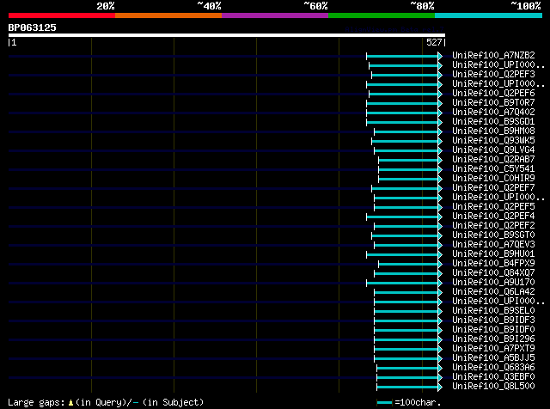This screenshot has height=409, width=550.
Task: Click the arrowhead ending the Q2PEF4 alignment
Action: point(440,217)
